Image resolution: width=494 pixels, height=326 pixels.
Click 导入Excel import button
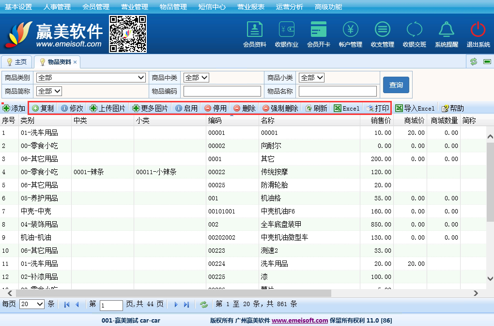(x=415, y=108)
